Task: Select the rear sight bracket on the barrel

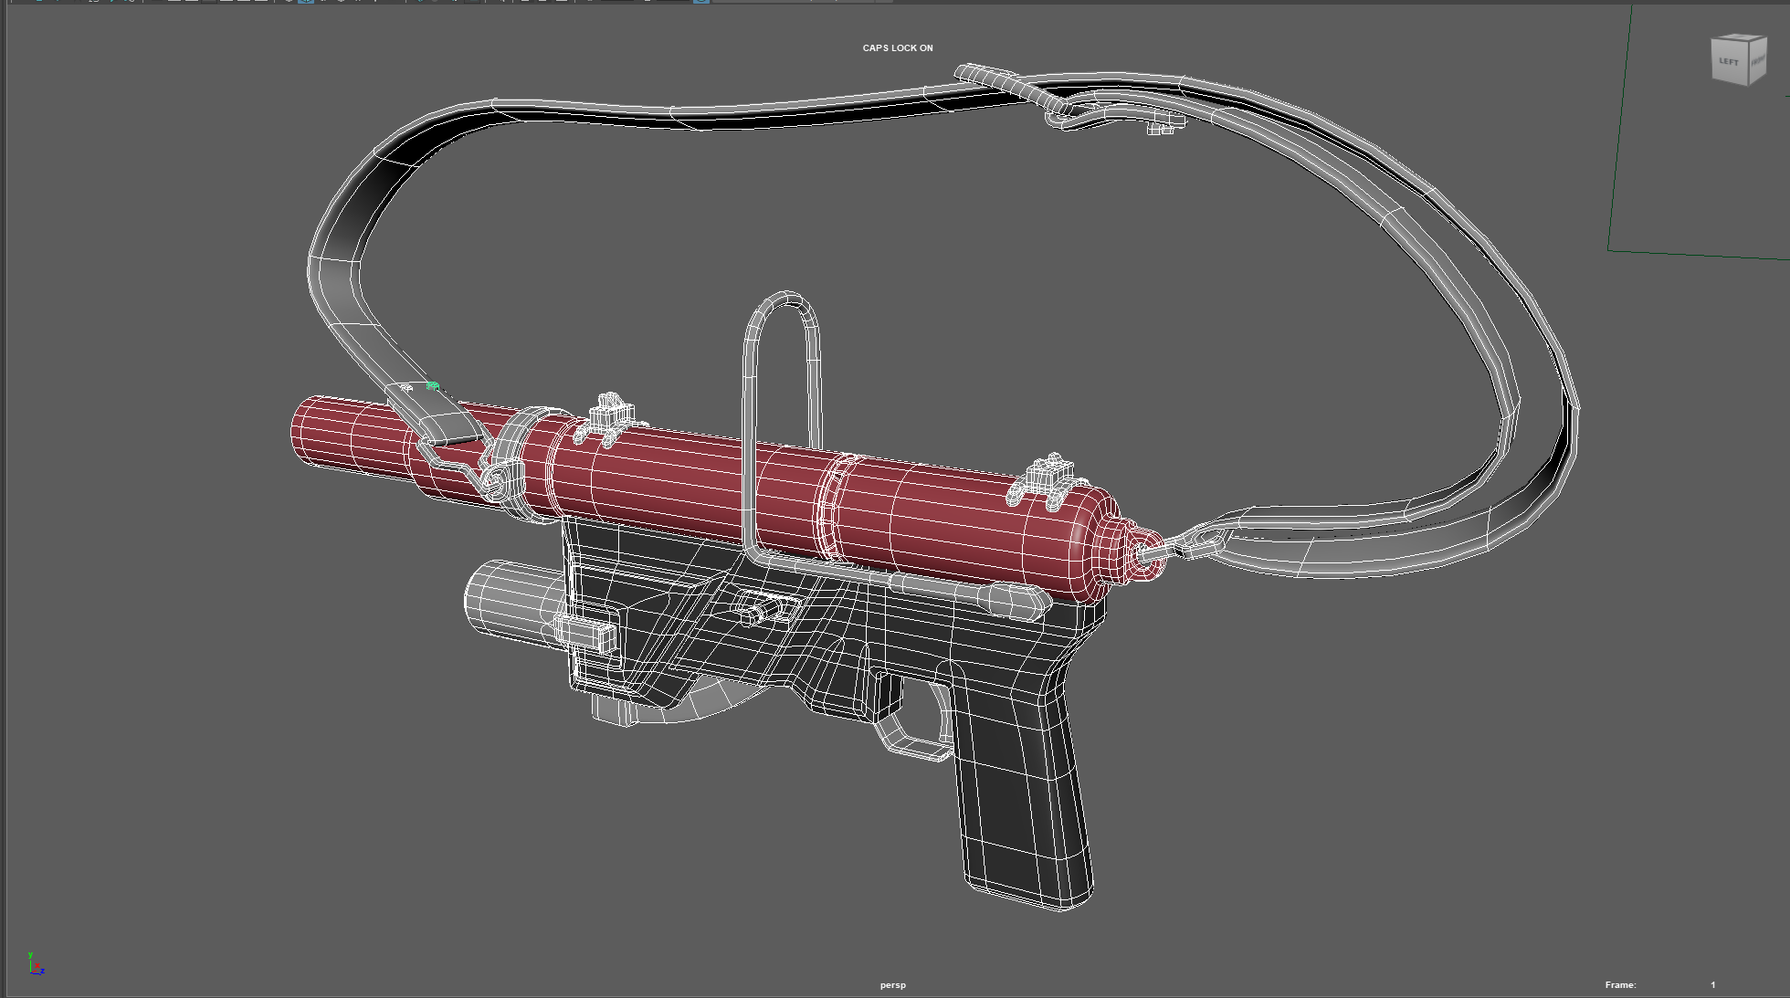Action: point(1050,478)
